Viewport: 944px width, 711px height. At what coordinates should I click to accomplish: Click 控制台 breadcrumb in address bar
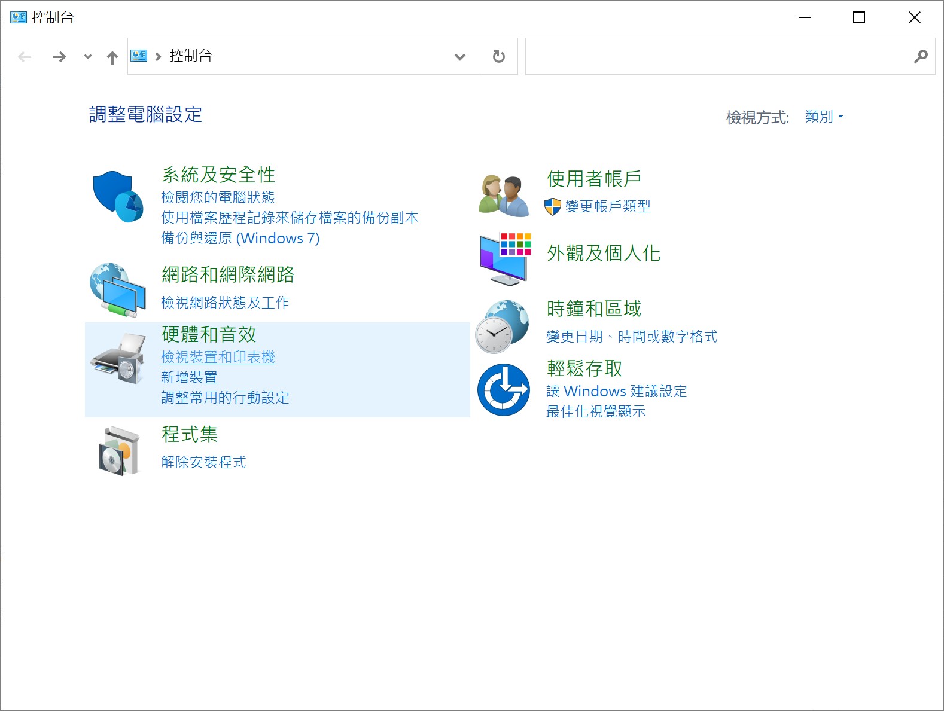191,56
